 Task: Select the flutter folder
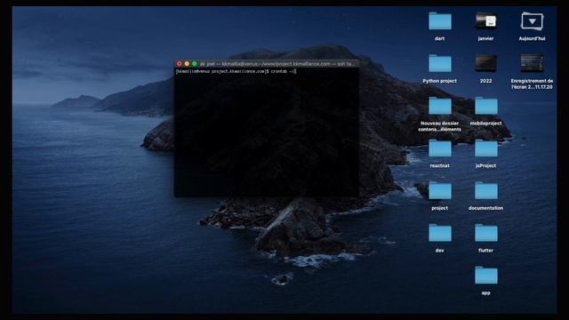pyautogui.click(x=486, y=233)
